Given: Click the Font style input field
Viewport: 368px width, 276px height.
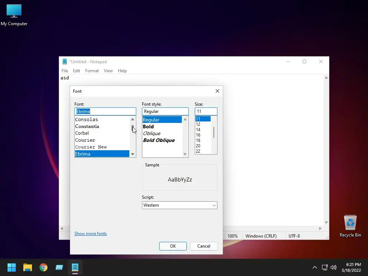Looking at the screenshot, I should pos(165,111).
